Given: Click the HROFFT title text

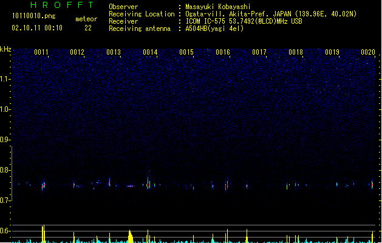Looking at the screenshot, I should pos(63,5).
